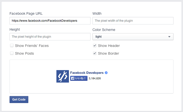This screenshot has width=183, height=112.
Task: Click the Show Posts label text
Action: pos(24,53)
